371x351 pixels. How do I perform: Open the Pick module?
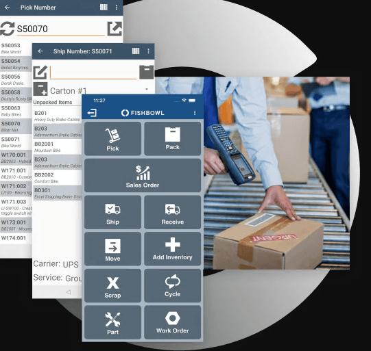tap(112, 139)
